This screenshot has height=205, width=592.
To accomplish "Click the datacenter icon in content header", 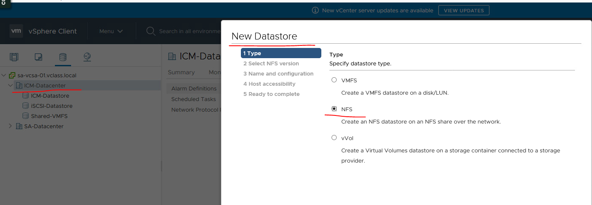I will pyautogui.click(x=172, y=56).
